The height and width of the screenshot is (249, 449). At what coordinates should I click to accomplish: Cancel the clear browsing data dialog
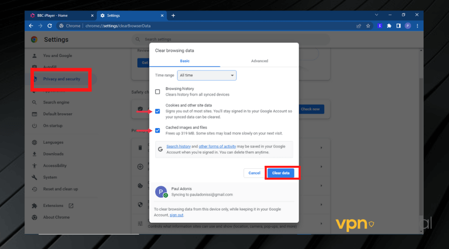click(x=254, y=173)
